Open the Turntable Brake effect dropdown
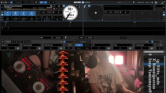The image size is (166, 93). click(144, 45)
